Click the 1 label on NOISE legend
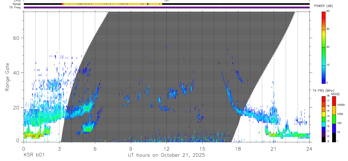The width and height of the screenshot is (348, 161). point(338,141)
